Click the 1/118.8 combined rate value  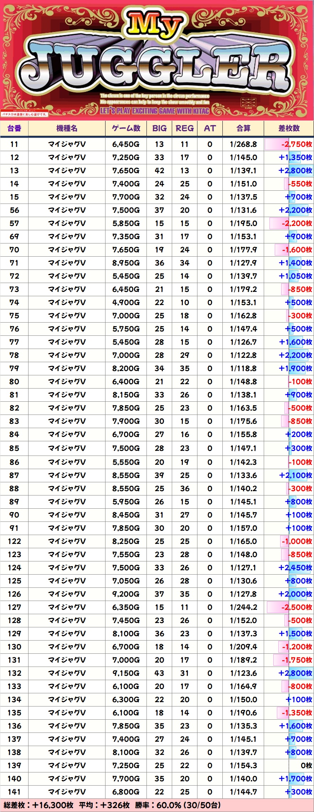pos(243,368)
